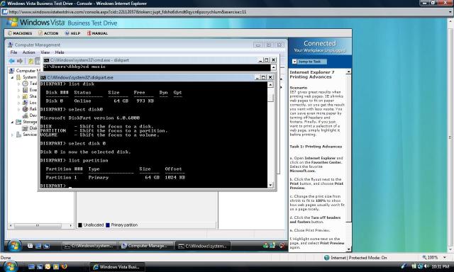The height and width of the screenshot is (272, 454).
Task: Click Show Desktop in host quick launch
Action: (31, 266)
